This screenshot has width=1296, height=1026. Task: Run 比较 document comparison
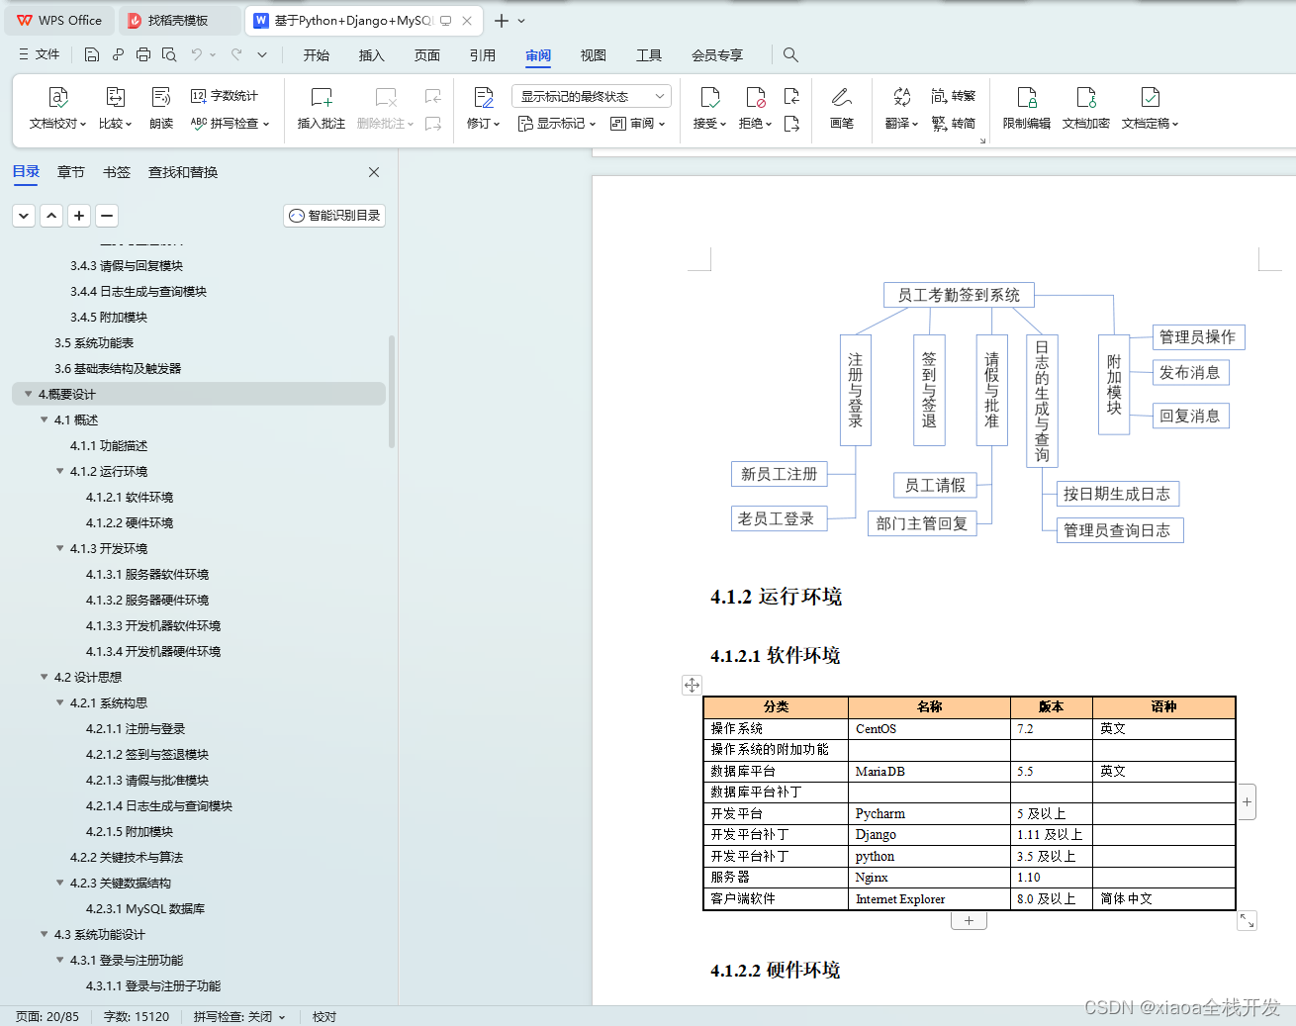point(112,109)
